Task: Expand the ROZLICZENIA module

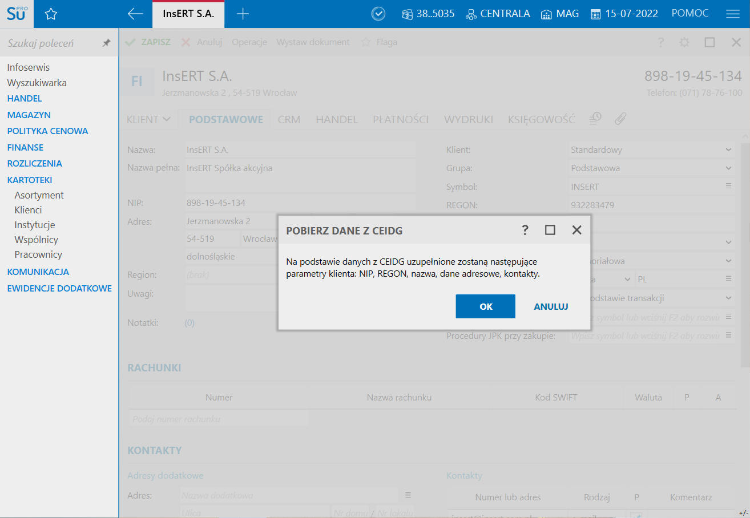Action: point(34,163)
